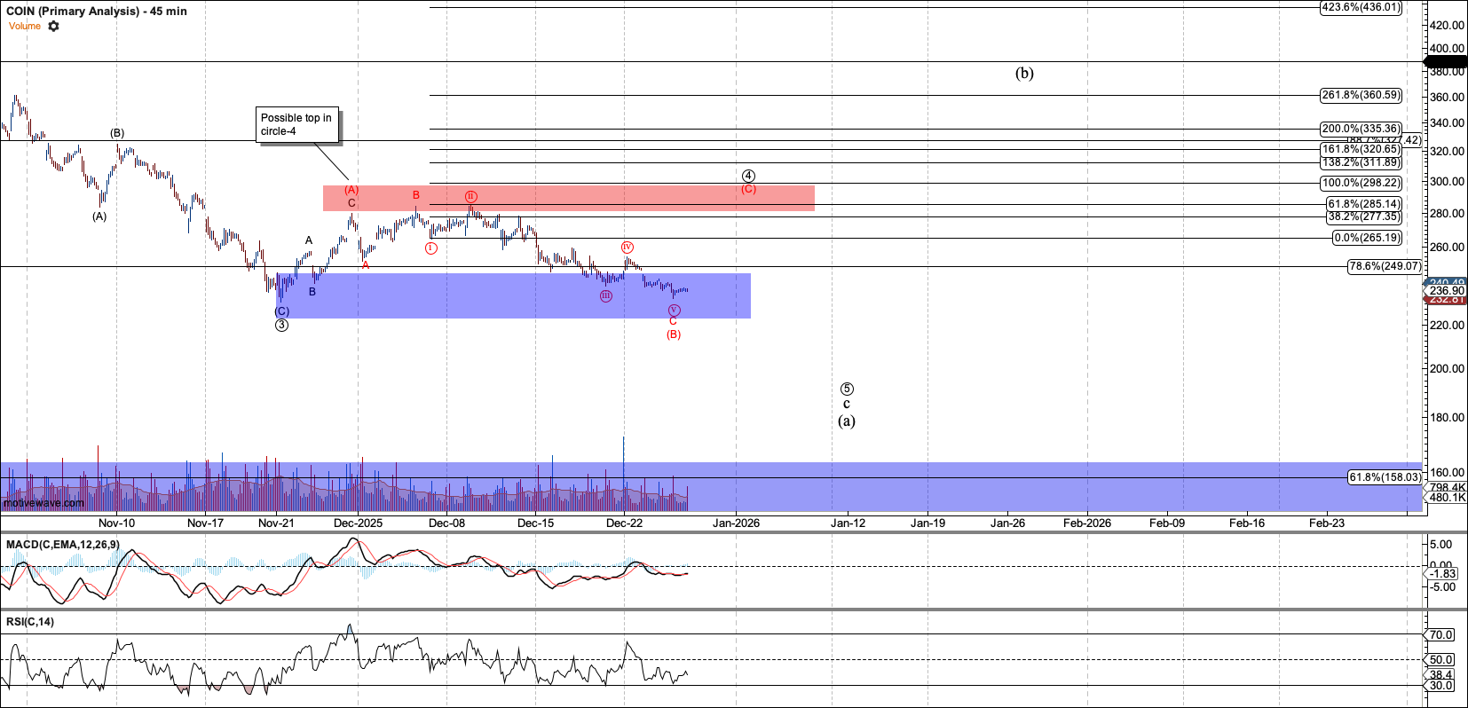This screenshot has width=1468, height=708.
Task: Select the circled 4 wave label
Action: click(748, 176)
